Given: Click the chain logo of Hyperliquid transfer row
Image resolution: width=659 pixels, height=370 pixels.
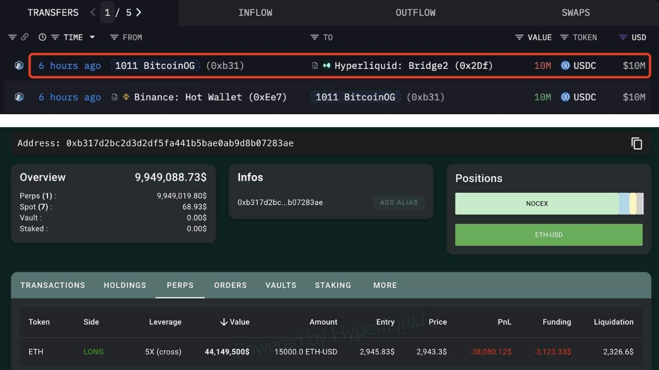Looking at the screenshot, I should tap(19, 66).
